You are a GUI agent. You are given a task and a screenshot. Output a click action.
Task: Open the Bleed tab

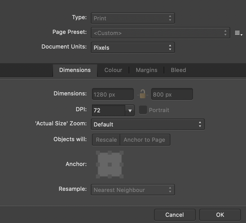[x=178, y=70]
